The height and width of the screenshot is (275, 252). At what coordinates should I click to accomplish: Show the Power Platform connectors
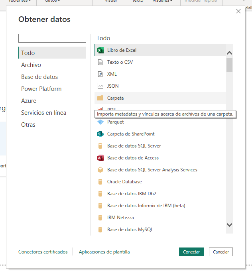click(x=41, y=89)
